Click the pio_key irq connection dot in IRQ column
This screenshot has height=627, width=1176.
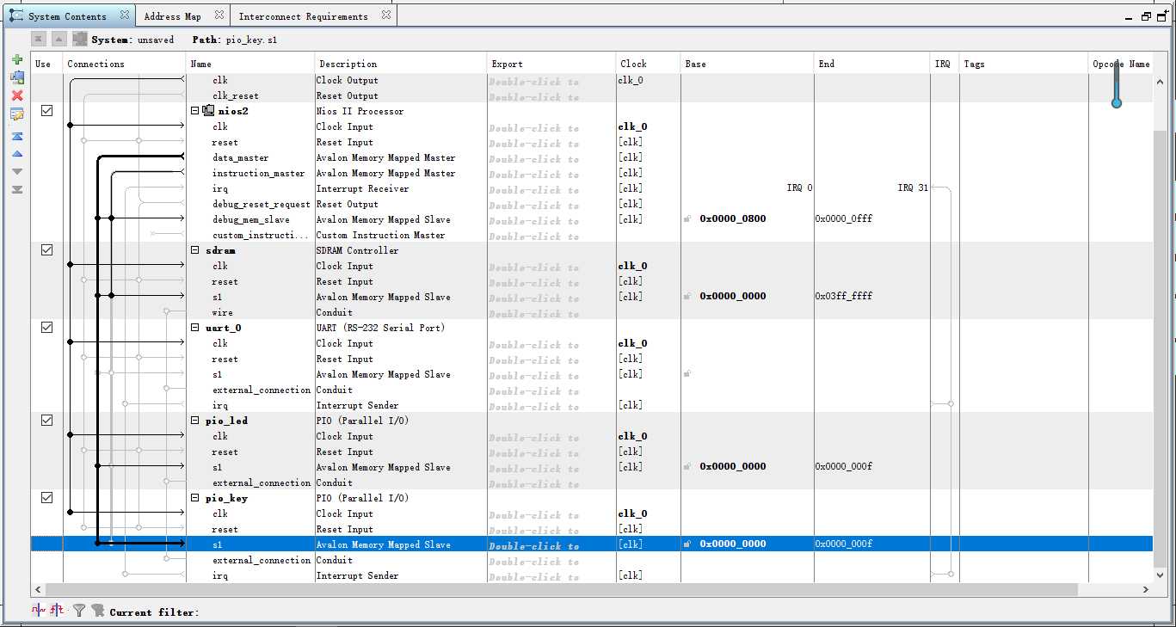(951, 574)
